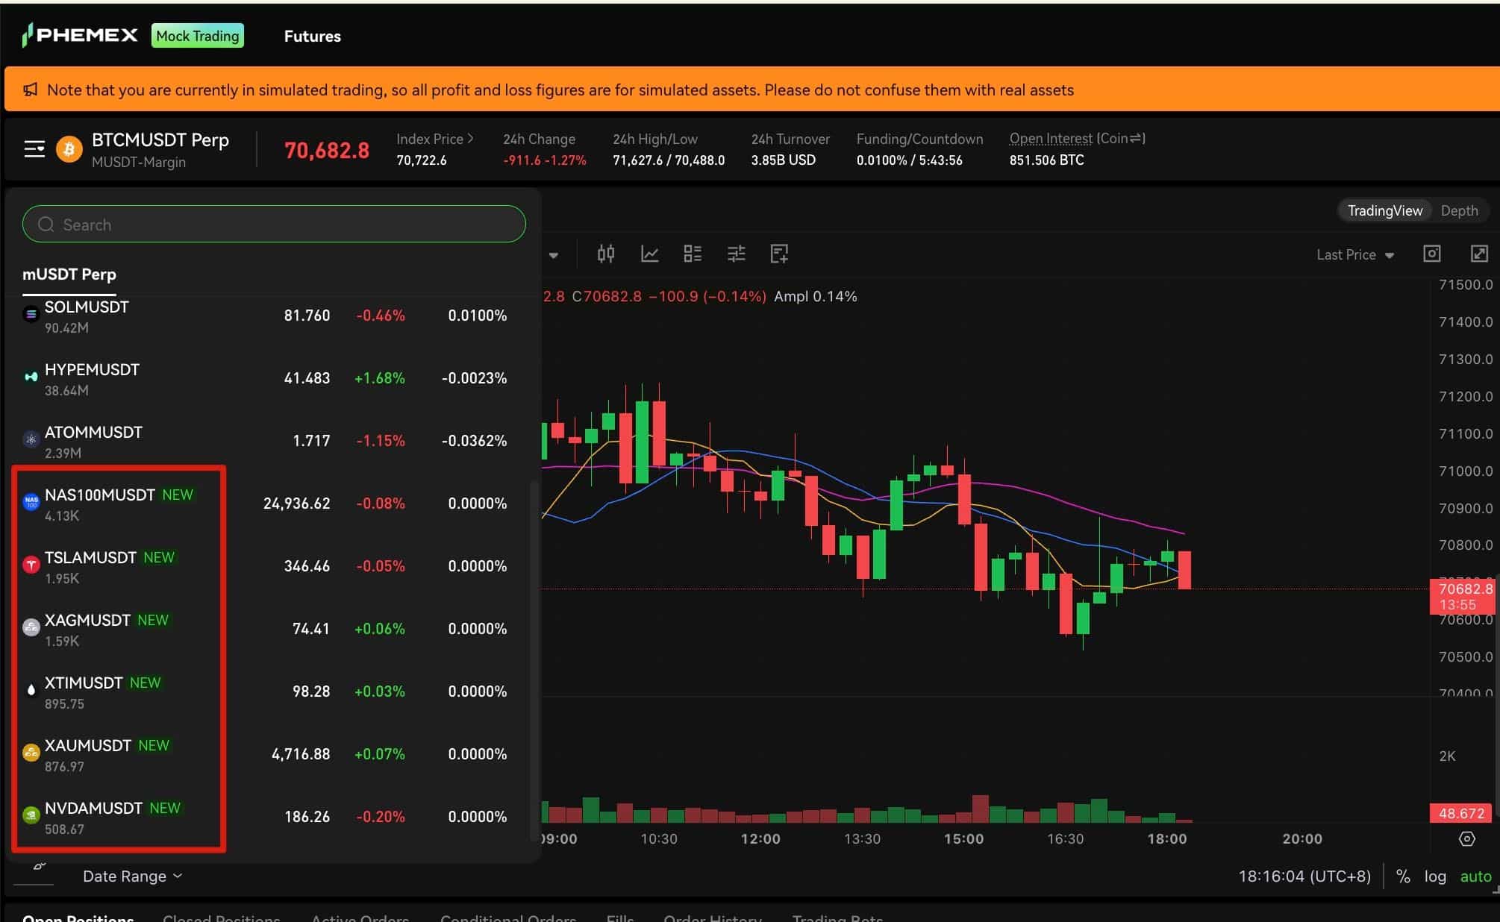The image size is (1500, 922).
Task: Click the market Search field
Action: pos(274,225)
